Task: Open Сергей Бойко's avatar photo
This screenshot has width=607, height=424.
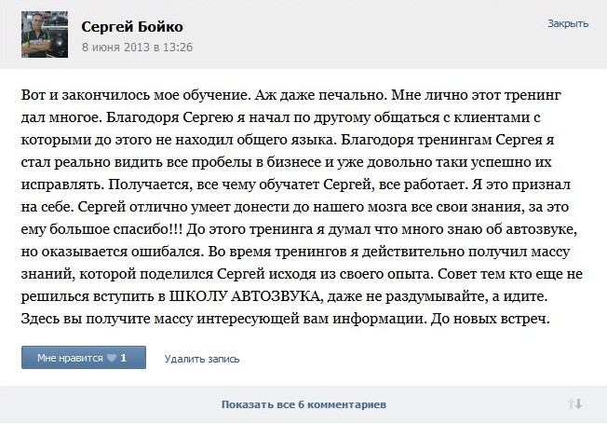Action: point(45,34)
